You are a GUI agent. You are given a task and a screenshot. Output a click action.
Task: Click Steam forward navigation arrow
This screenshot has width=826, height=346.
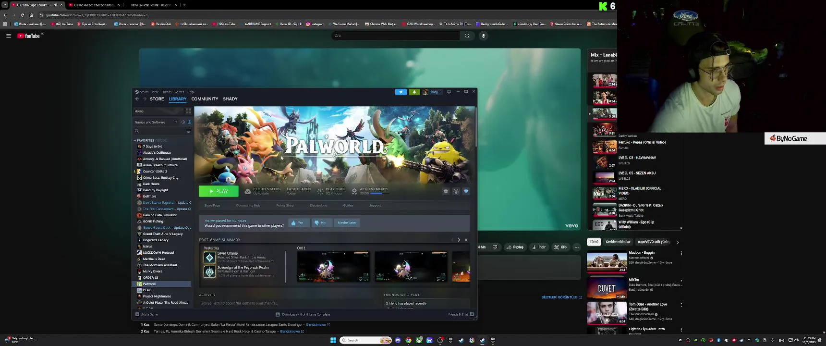[x=145, y=99]
